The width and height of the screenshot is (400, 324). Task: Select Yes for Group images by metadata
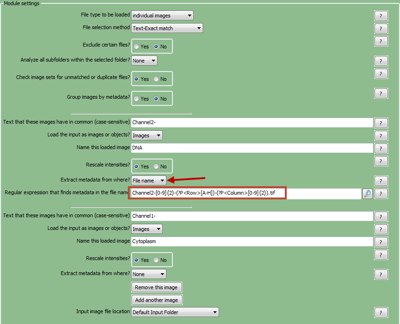point(137,99)
